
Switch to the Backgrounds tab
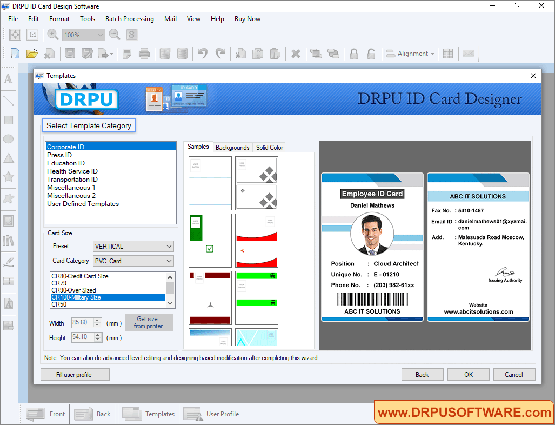(x=232, y=147)
